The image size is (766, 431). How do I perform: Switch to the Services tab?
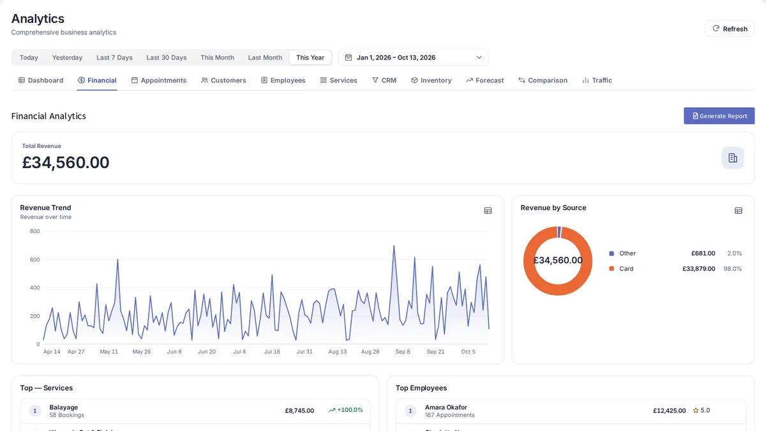[338, 80]
